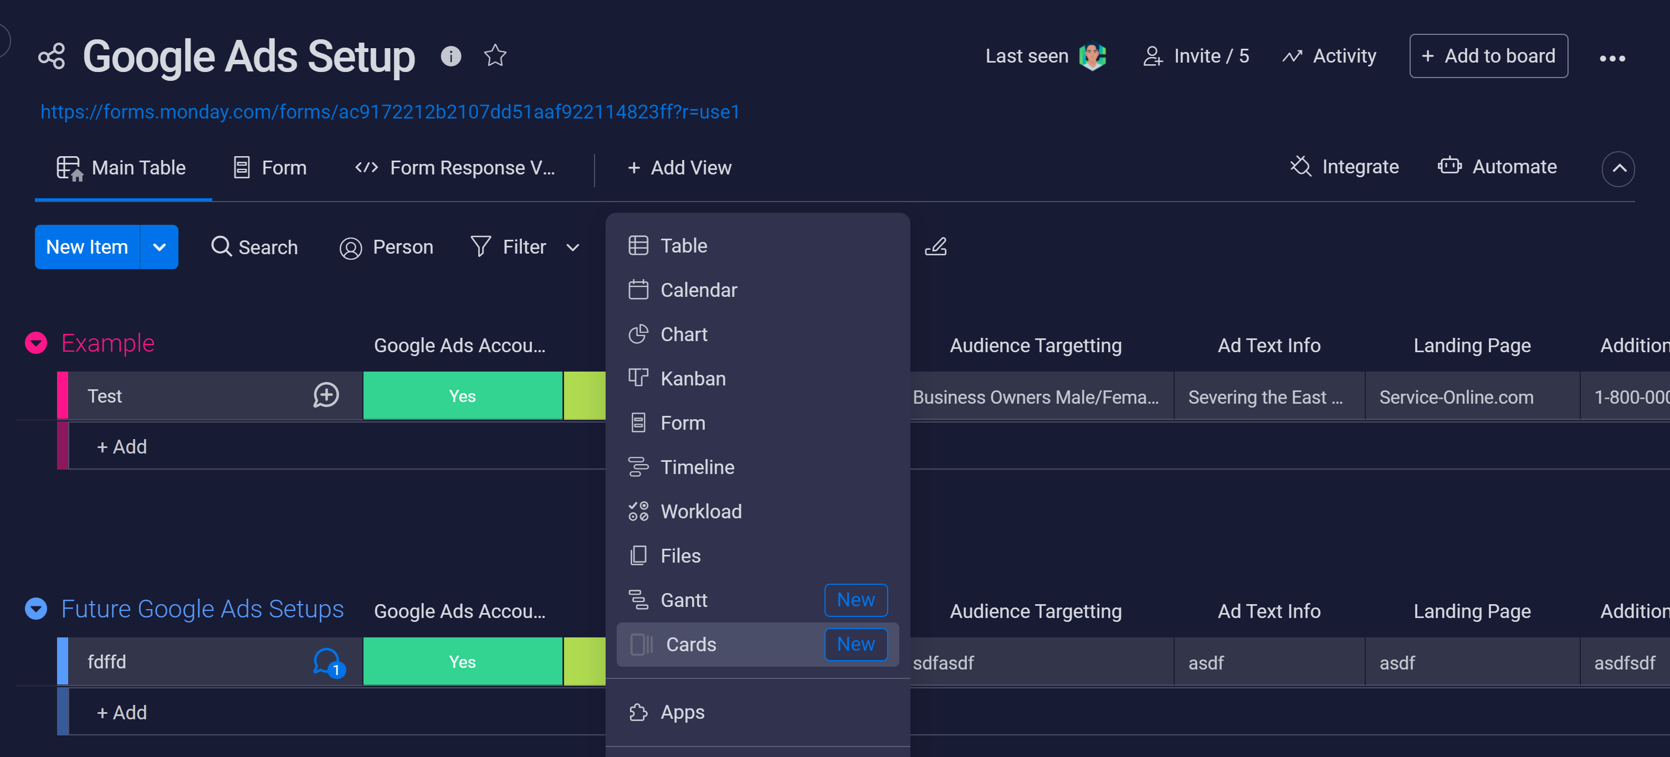Viewport: 1670px width, 757px height.
Task: Click the Last seen user avatar
Action: click(x=1092, y=56)
